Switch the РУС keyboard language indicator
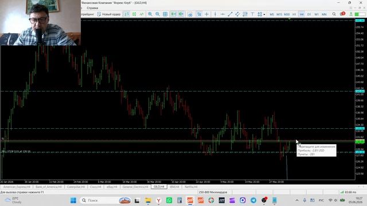Screen dimensions: 367x206 click(x=321, y=200)
